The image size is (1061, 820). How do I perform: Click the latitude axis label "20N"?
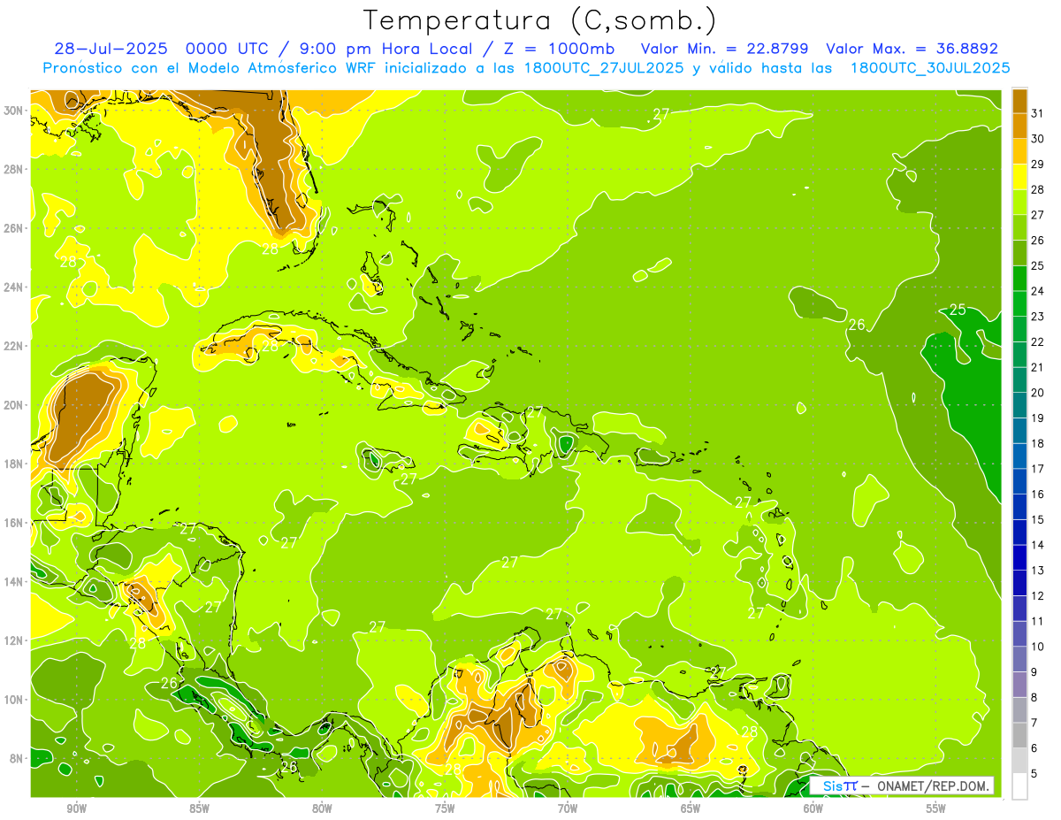pos(14,405)
